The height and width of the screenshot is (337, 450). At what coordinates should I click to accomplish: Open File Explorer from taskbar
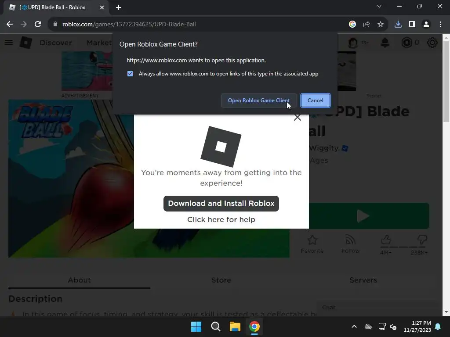pyautogui.click(x=235, y=326)
